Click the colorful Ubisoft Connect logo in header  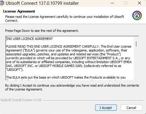(137, 15)
